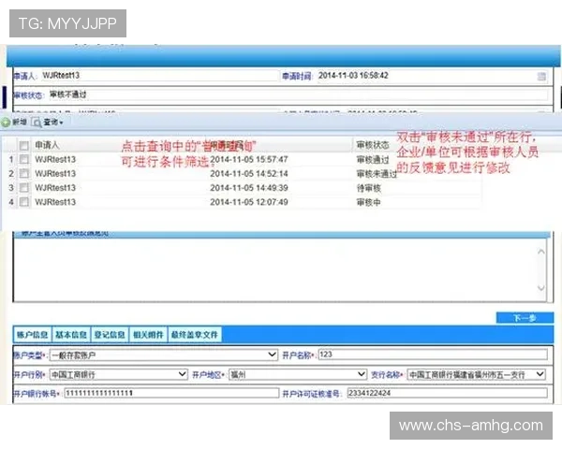The image size is (562, 449).
Task: Click the 查询 magnifier search icon
Action: tap(37, 123)
